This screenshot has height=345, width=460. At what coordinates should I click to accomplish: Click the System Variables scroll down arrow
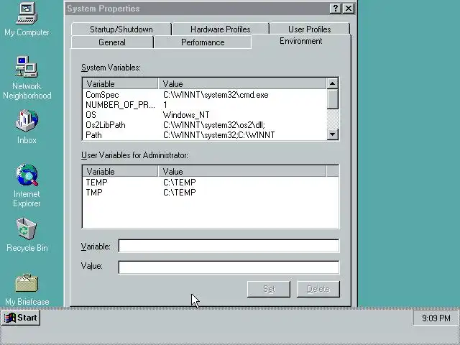coord(332,134)
